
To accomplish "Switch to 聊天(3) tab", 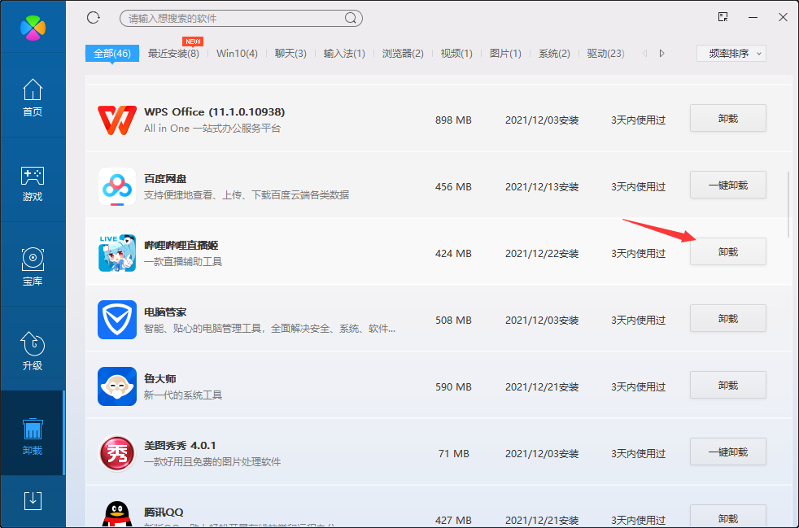I will click(290, 54).
